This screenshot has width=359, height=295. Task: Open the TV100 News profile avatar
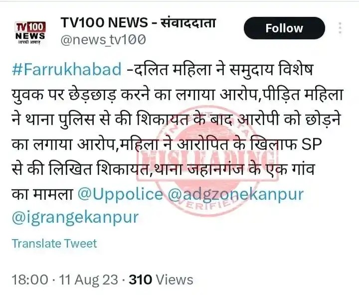click(x=30, y=33)
